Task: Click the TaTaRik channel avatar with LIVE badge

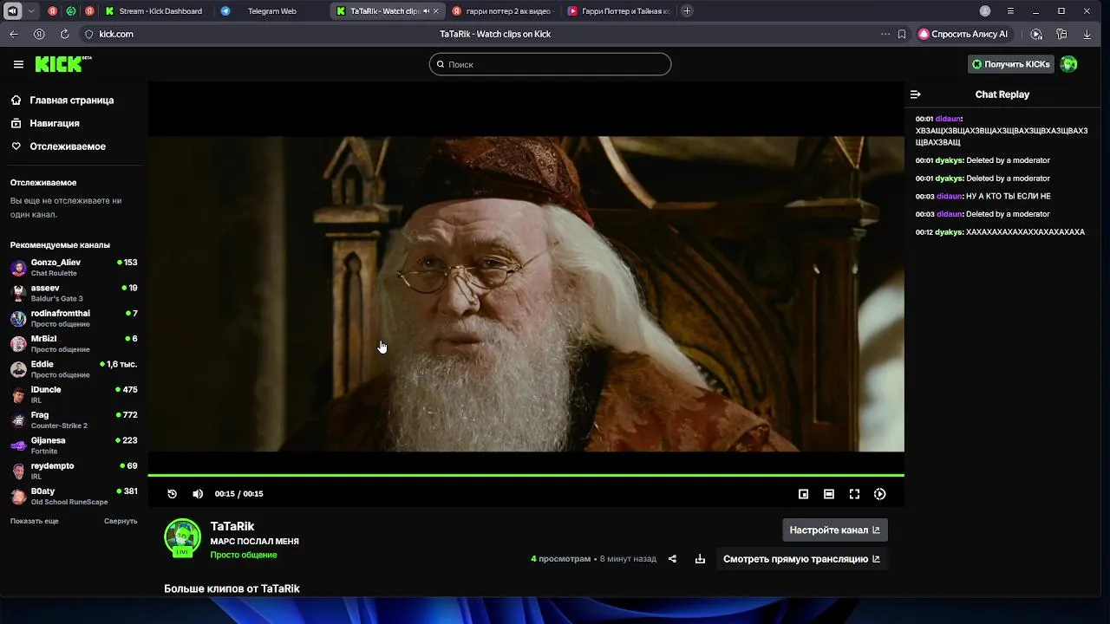Action: pos(182,537)
